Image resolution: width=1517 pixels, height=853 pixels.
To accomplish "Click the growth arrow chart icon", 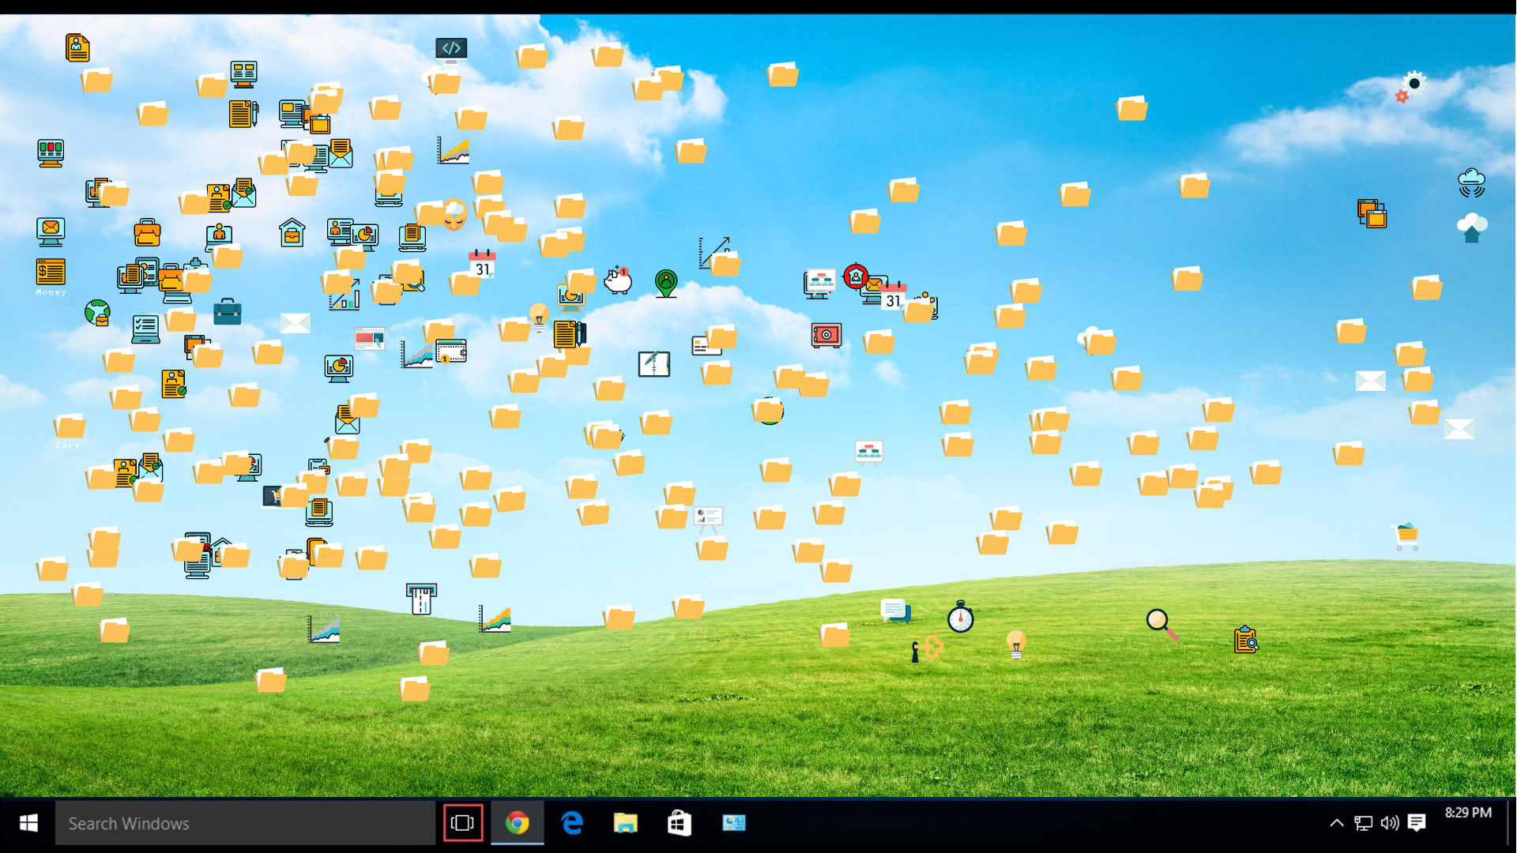I will click(714, 253).
